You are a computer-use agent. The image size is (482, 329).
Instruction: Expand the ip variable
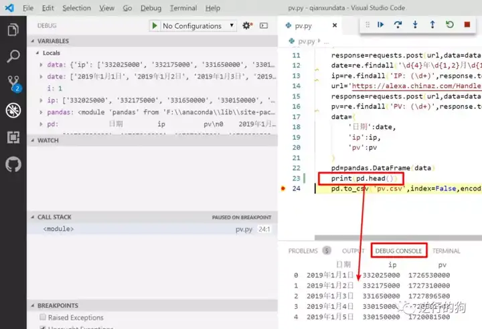(x=41, y=100)
